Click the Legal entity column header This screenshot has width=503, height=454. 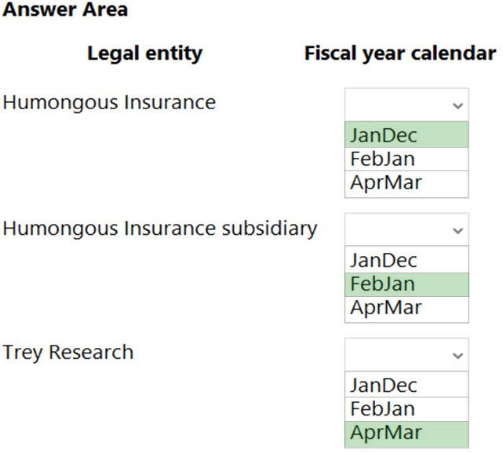click(x=144, y=53)
